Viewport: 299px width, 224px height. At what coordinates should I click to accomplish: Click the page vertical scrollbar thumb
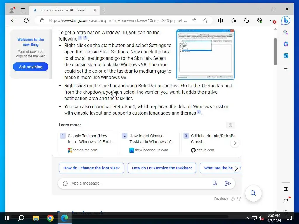pos(275,52)
